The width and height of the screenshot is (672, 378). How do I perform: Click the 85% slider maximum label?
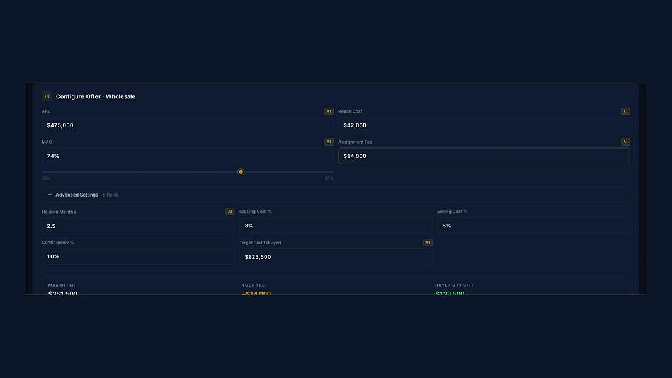329,179
